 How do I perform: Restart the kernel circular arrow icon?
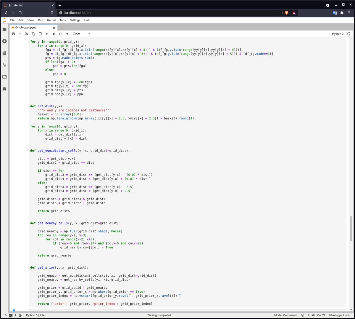click(60, 34)
